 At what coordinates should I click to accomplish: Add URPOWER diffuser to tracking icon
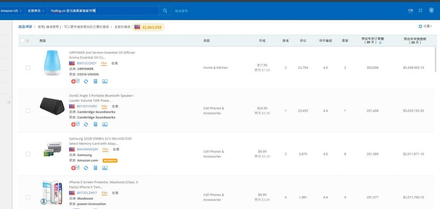tap(75, 81)
